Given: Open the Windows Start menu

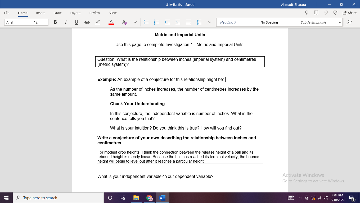Looking at the screenshot, I should point(6,198).
